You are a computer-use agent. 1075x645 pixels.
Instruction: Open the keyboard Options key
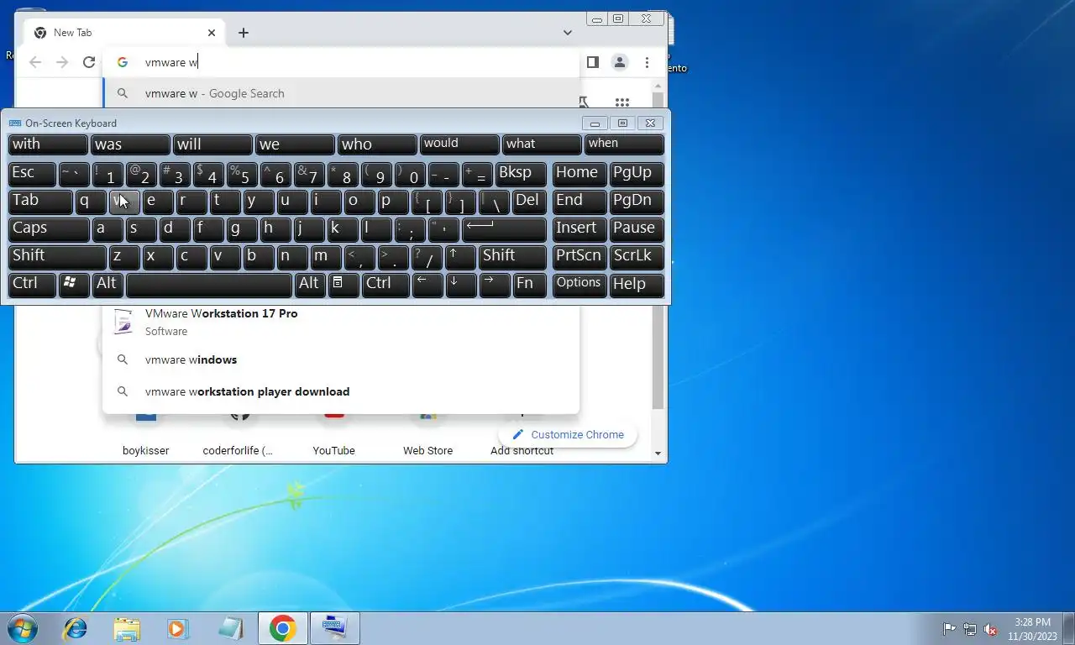click(x=579, y=285)
